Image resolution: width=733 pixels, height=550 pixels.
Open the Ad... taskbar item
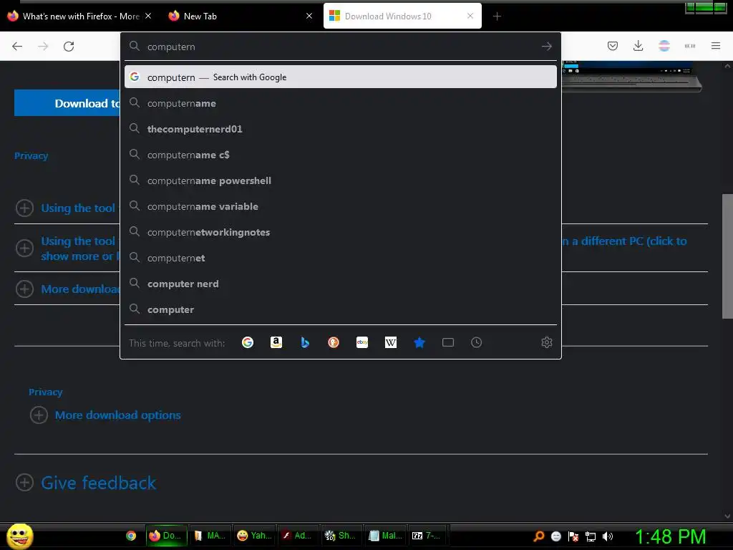point(297,536)
